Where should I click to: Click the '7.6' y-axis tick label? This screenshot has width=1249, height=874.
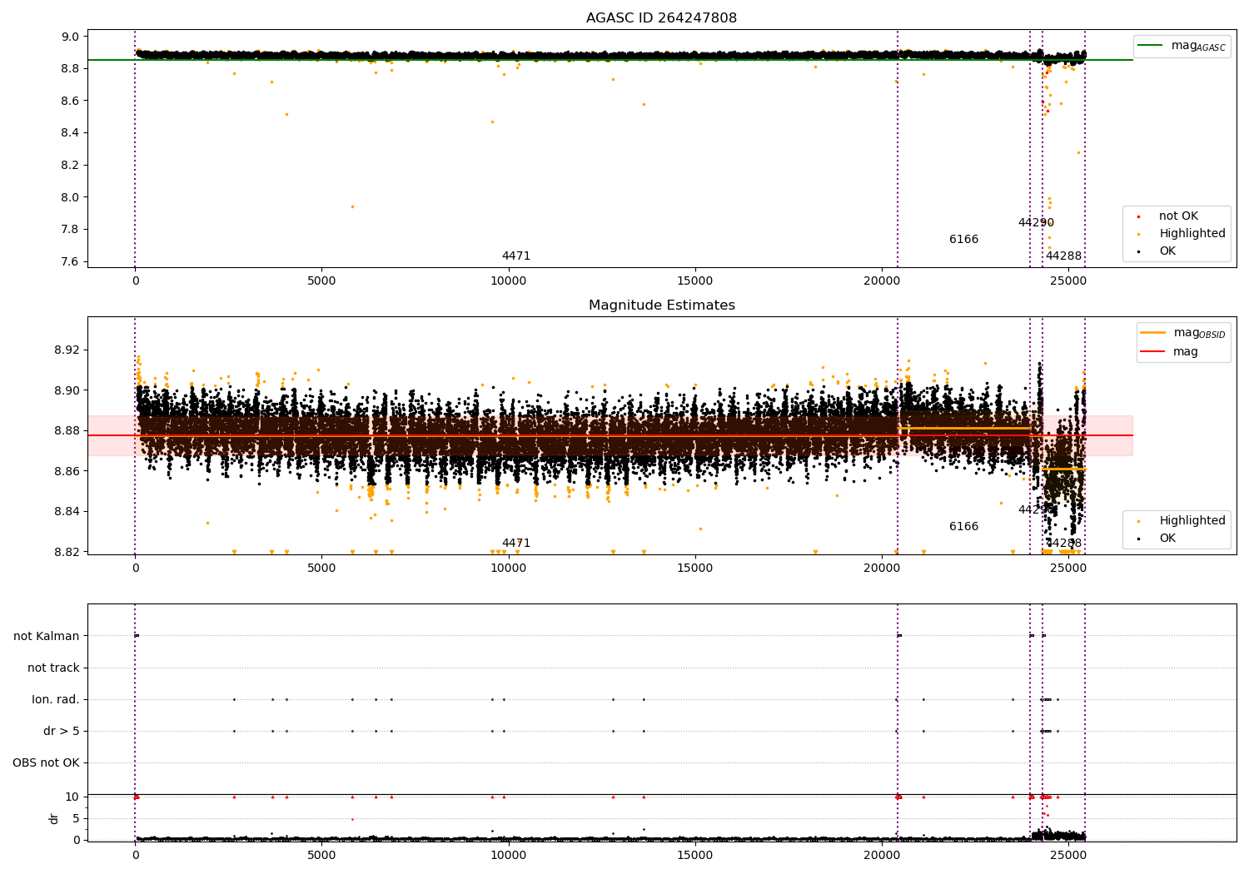72,261
